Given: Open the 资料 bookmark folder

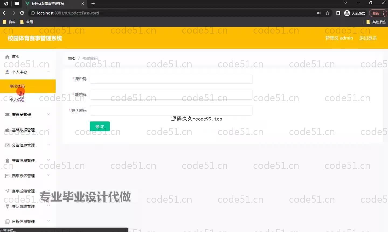Looking at the screenshot, I should pos(9,22).
